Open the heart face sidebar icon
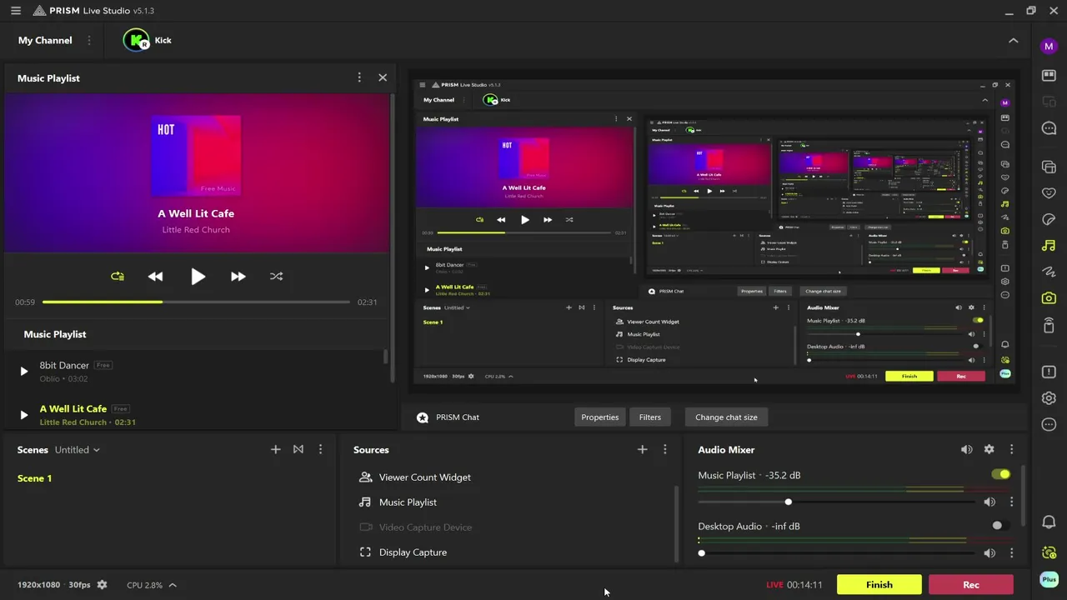The image size is (1067, 600). tap(1049, 193)
